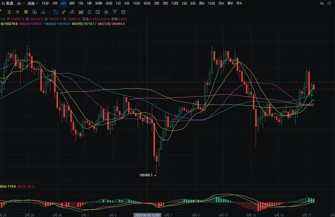Image resolution: width=335 pixels, height=217 pixels.
Task: Click the refresh-document icon beside 筹
Action: click(34, 12)
